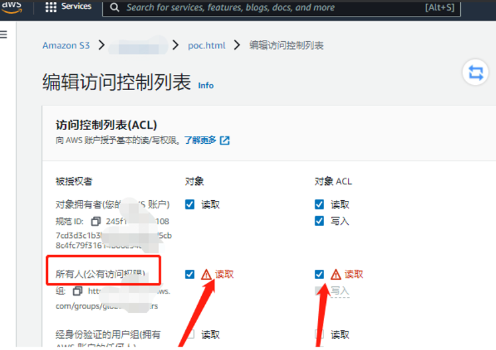Go to Amazon S3 breadcrumb

pyautogui.click(x=66, y=46)
